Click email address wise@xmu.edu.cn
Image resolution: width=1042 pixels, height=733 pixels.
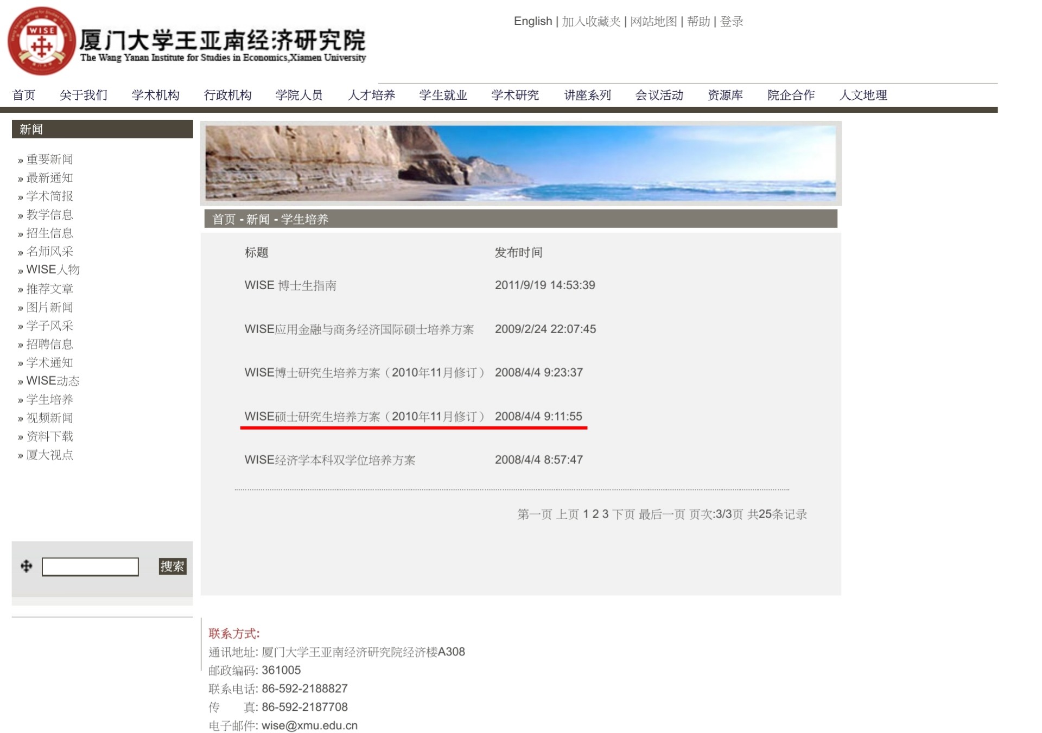coord(310,726)
